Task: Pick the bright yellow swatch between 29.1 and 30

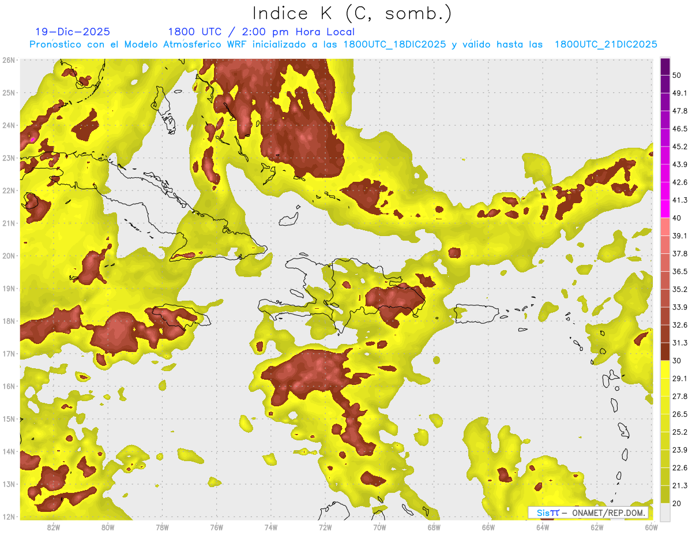Action: coord(665,370)
